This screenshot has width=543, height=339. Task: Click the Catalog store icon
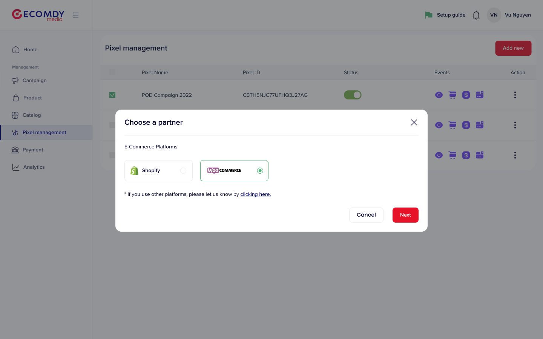point(15,115)
